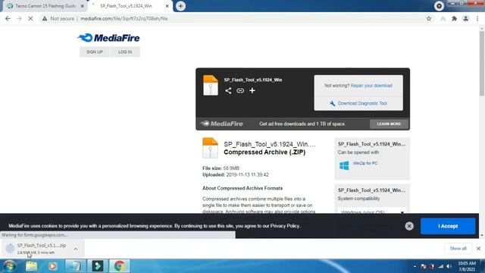Show hidden system tray icons arrow
Image resolution: width=485 pixels, height=273 pixels.
(x=415, y=266)
